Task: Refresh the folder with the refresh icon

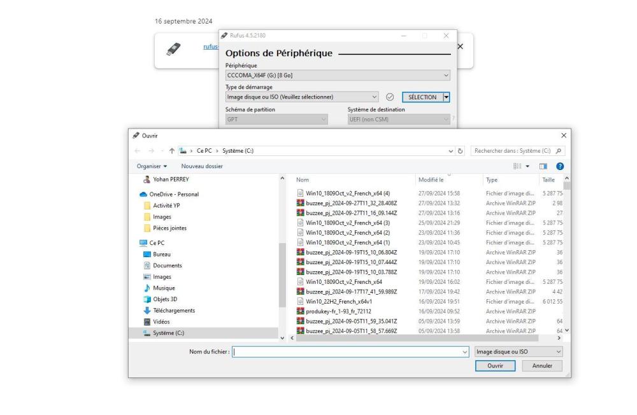Action: [x=460, y=151]
